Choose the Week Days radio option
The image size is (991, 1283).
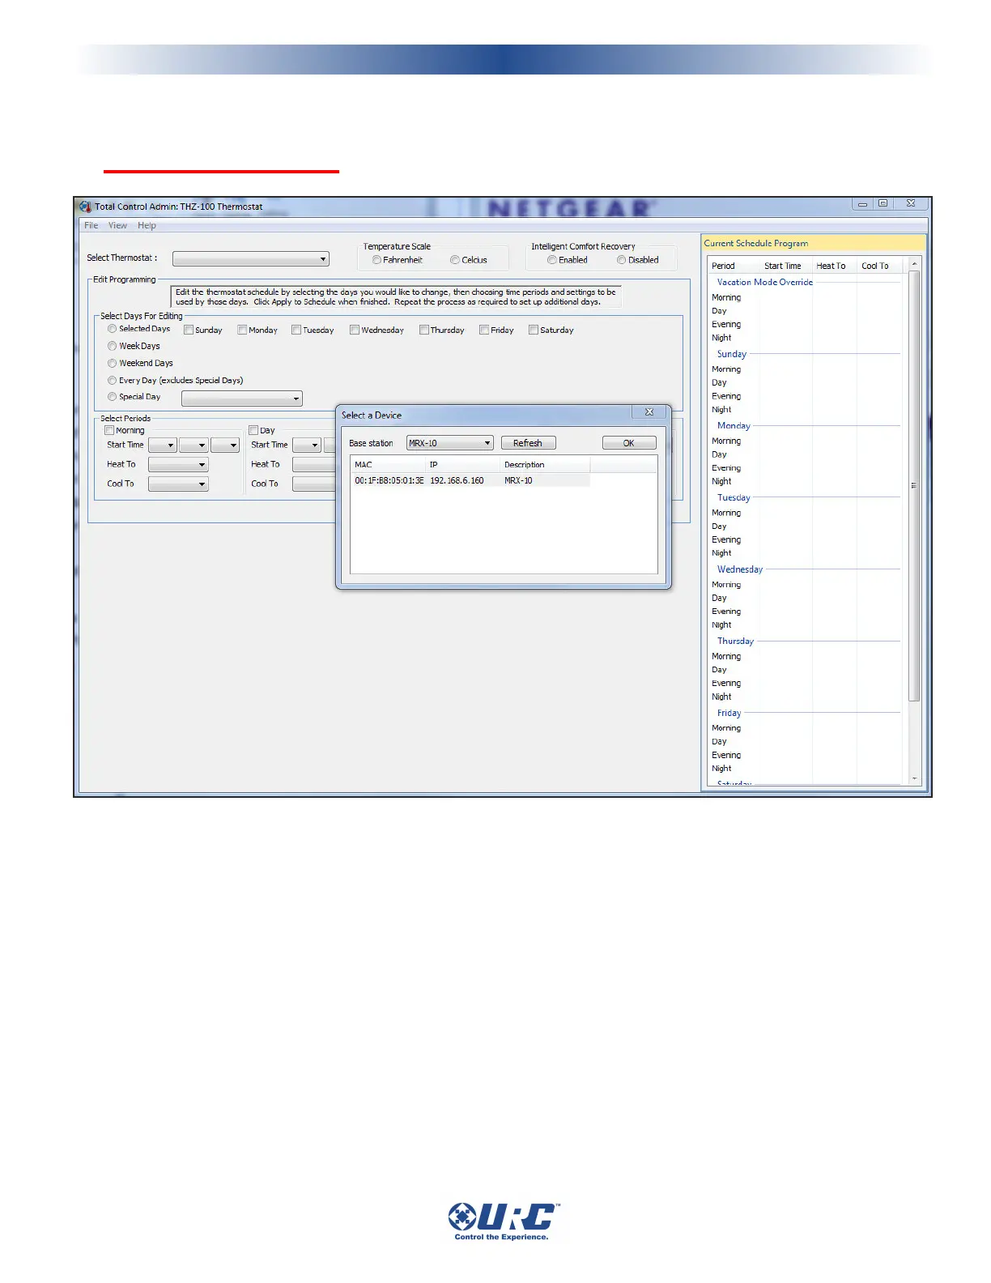tap(113, 346)
